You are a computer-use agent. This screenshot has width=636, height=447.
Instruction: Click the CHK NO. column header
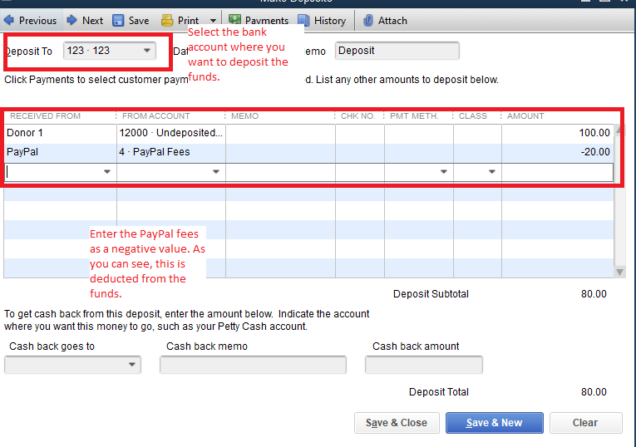357,116
